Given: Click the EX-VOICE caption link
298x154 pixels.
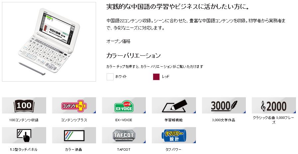Looking at the screenshot, I should pos(124,120).
